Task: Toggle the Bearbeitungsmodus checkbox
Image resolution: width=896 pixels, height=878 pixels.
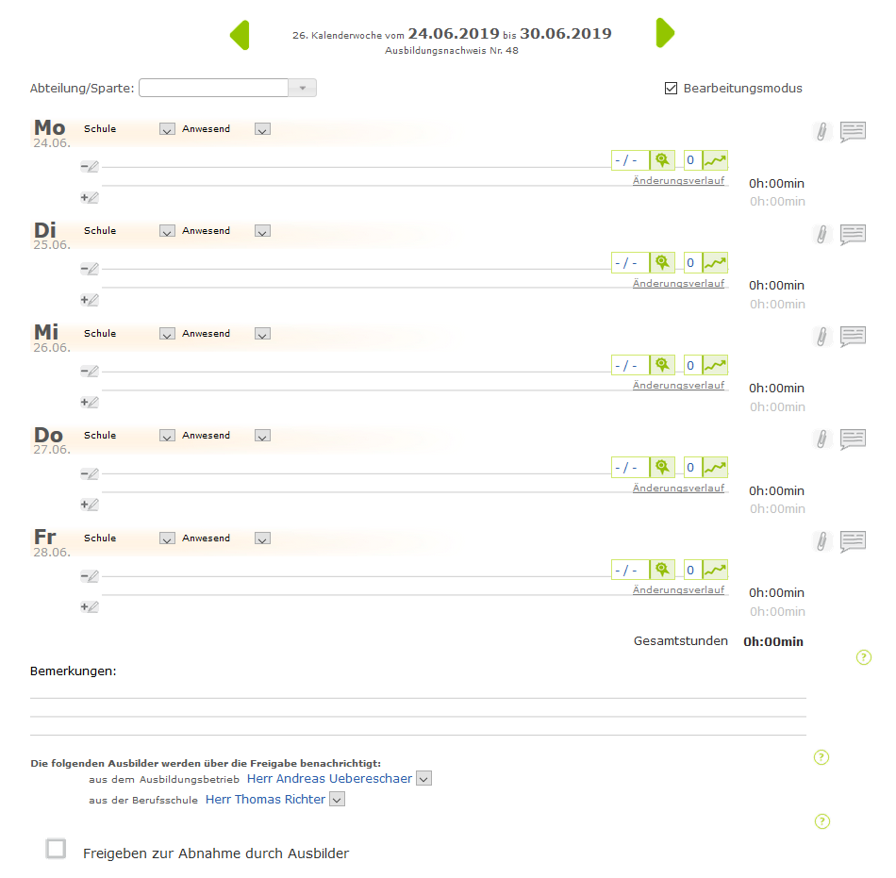Action: [672, 89]
